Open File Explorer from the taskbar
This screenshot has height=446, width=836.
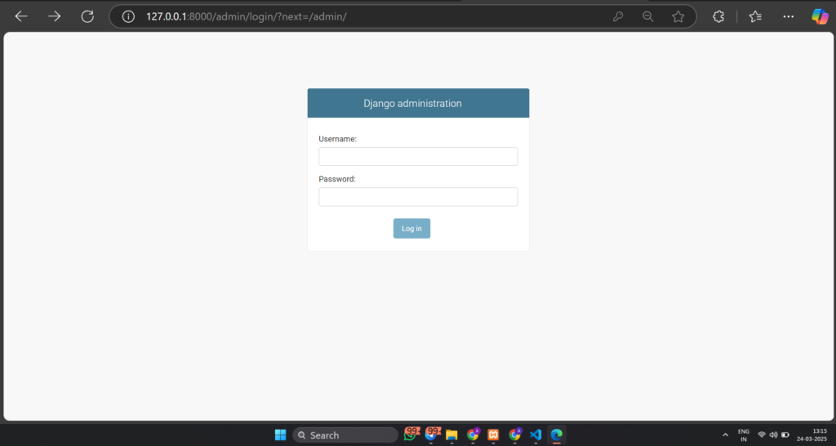pyautogui.click(x=451, y=435)
